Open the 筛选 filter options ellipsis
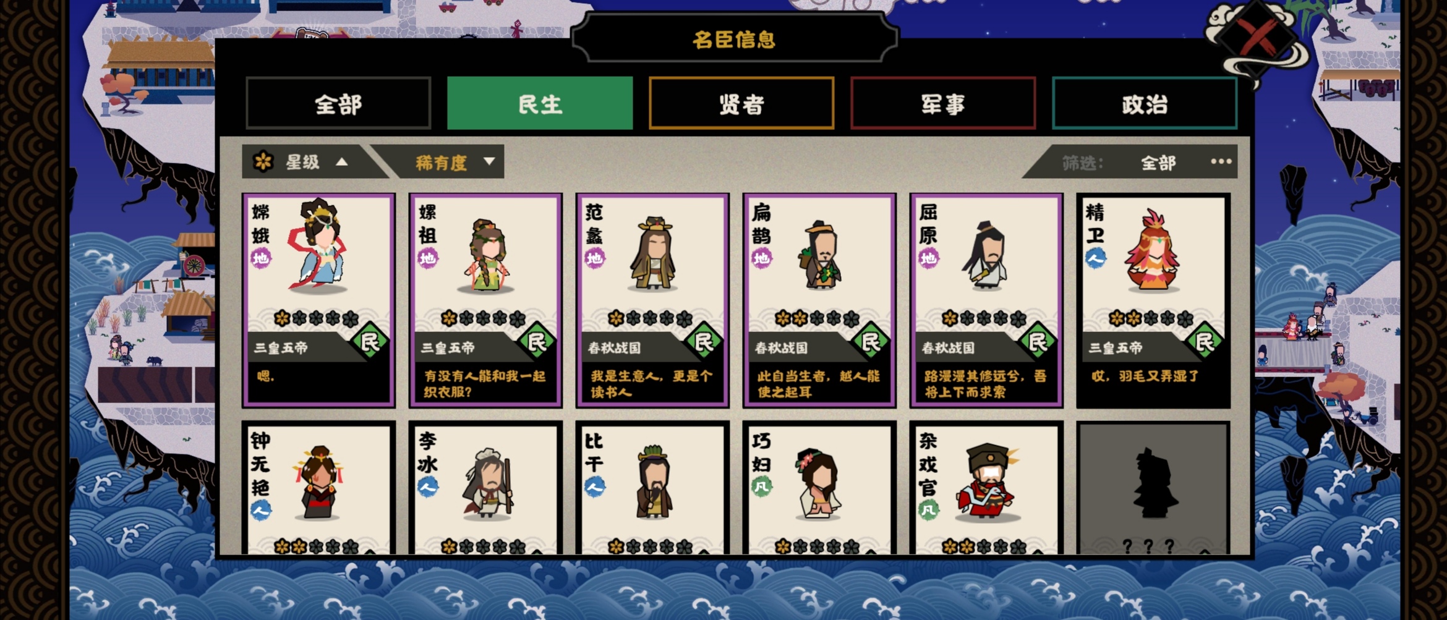 (1221, 161)
